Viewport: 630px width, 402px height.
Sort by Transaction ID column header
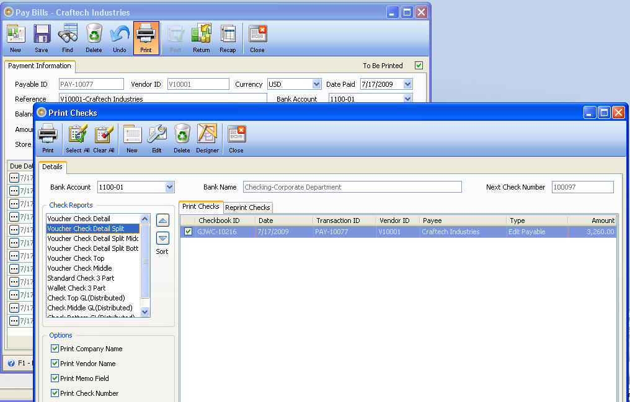coord(344,221)
